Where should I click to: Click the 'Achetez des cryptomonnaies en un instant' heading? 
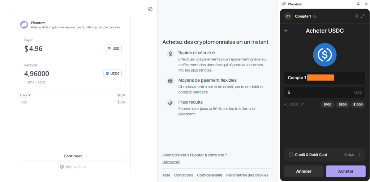tap(215, 42)
